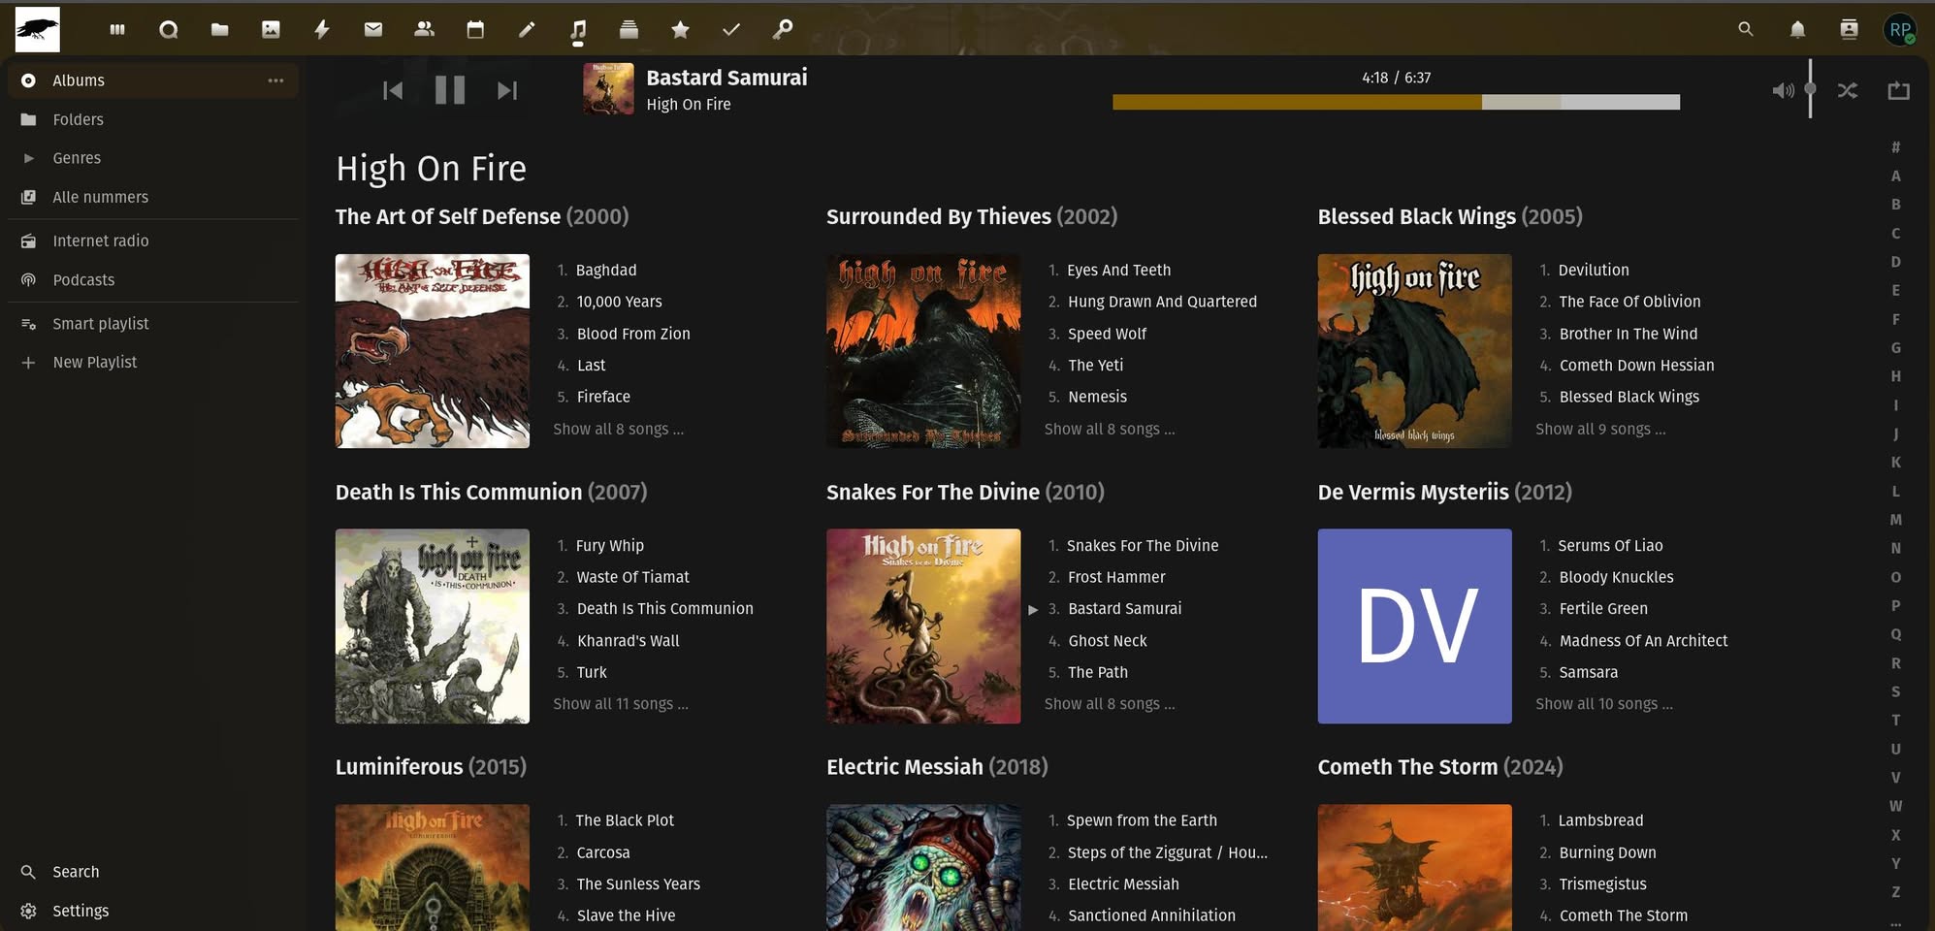Show all songs of The Art Of Self Defense

(x=618, y=429)
